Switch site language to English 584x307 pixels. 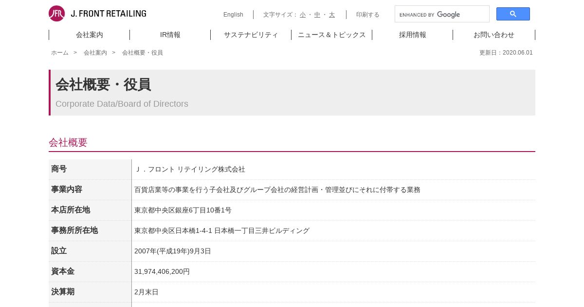point(233,15)
